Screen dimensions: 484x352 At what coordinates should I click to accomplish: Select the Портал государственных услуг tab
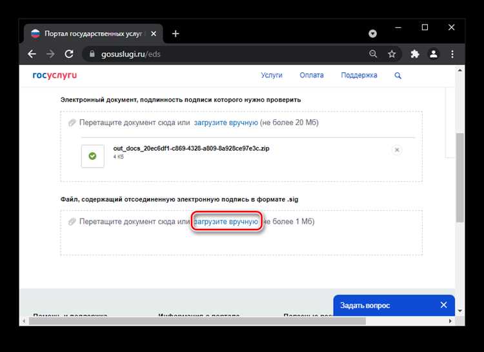pyautogui.click(x=93, y=34)
